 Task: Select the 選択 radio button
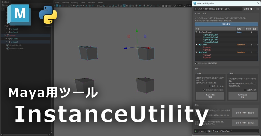[x=210, y=86]
